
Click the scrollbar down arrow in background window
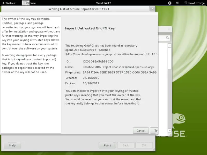(170, 130)
